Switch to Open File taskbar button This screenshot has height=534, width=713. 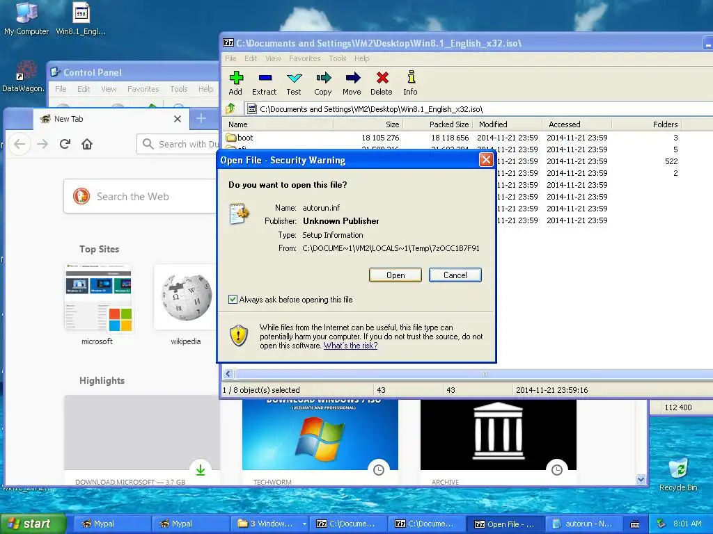pyautogui.click(x=505, y=524)
